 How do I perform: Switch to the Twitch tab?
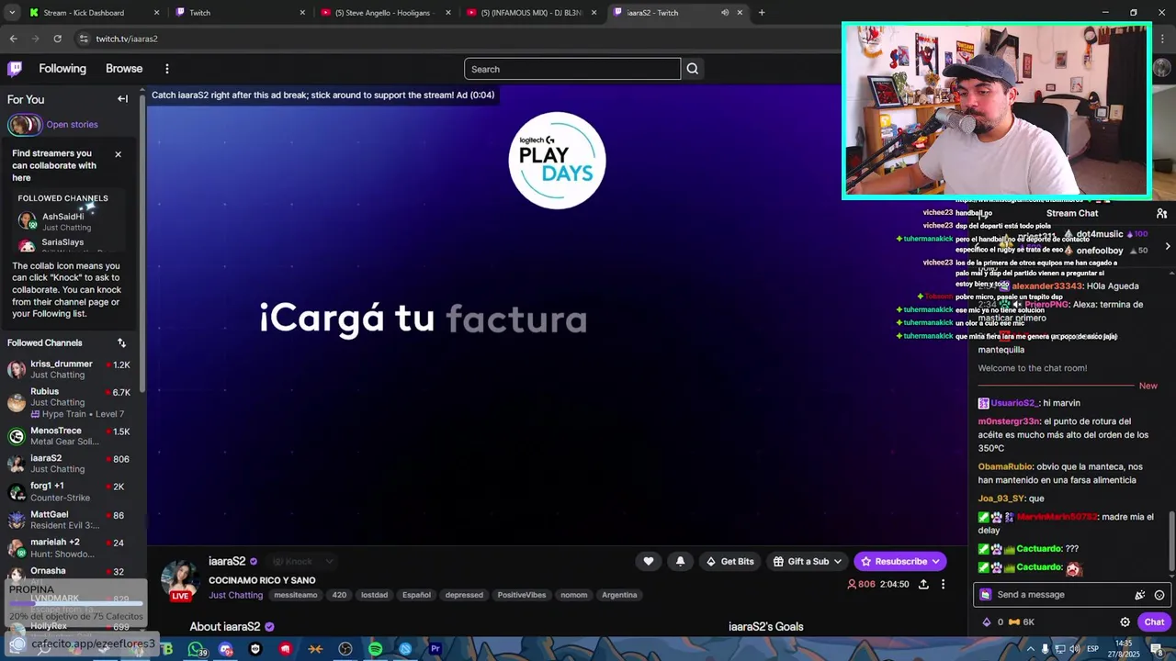[x=242, y=13]
